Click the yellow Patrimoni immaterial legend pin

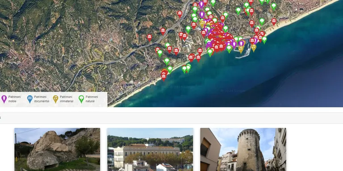(x=55, y=99)
